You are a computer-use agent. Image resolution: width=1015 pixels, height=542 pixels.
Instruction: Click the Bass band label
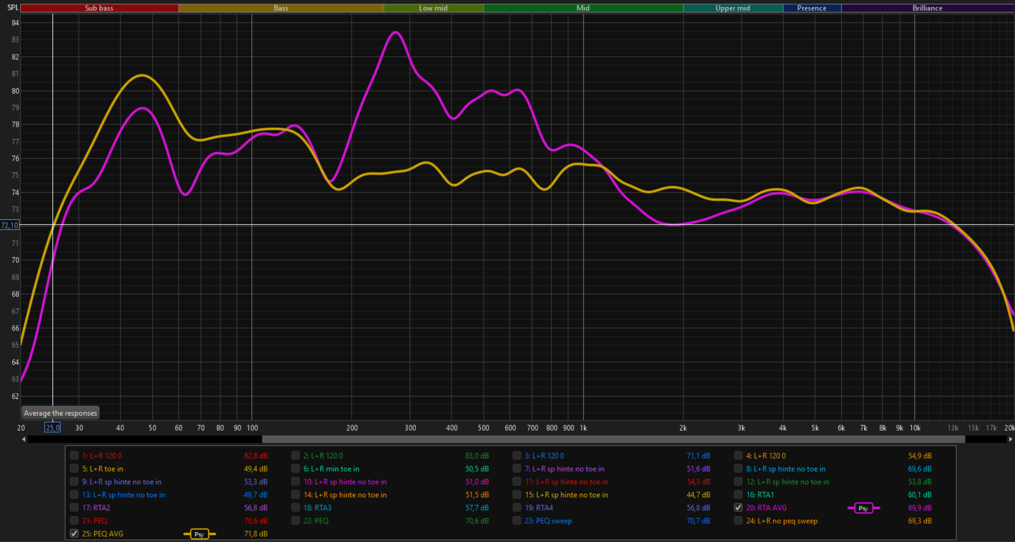pyautogui.click(x=281, y=8)
